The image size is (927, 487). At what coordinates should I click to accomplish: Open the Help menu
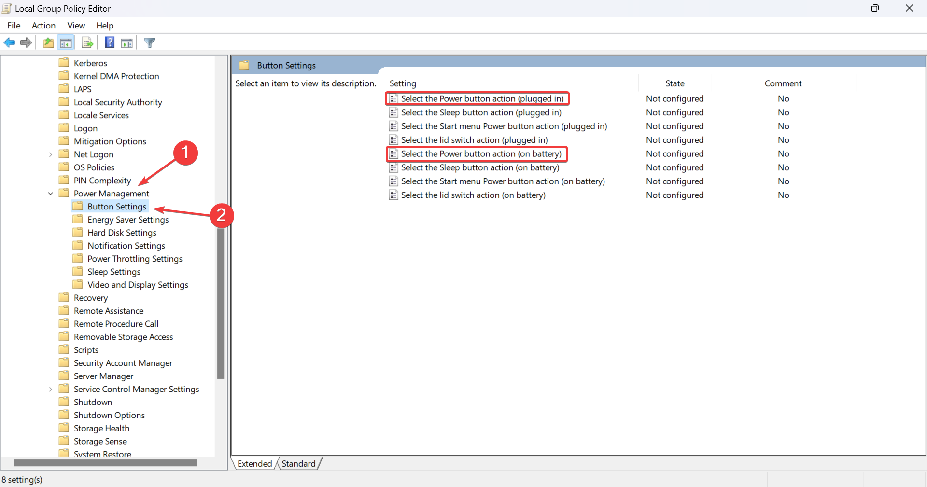105,26
